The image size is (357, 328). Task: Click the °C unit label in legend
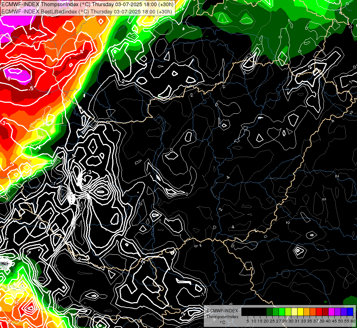tap(223, 322)
